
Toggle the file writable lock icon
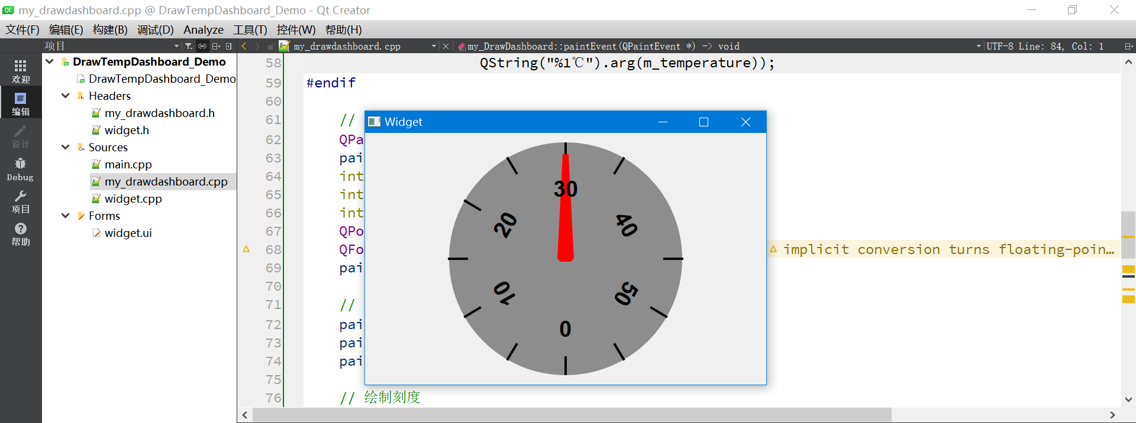[x=270, y=46]
